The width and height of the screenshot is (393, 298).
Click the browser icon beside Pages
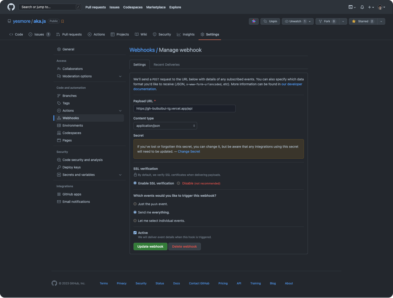point(59,140)
